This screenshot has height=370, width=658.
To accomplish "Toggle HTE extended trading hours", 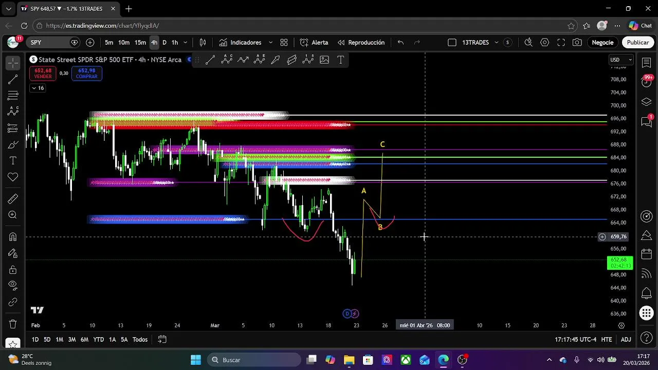I will [607, 340].
